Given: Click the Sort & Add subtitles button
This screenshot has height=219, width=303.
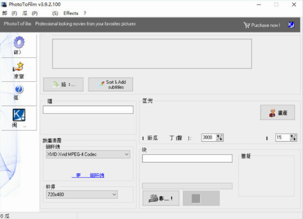Looking at the screenshot, I should (110, 84).
